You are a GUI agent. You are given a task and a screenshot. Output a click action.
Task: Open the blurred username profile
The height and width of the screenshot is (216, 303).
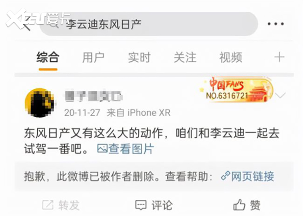pos(94,96)
